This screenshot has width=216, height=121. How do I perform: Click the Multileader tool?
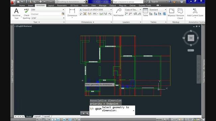click(118, 13)
